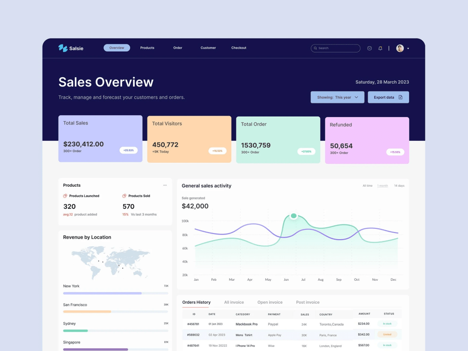
Task: Click the STATUS column header
Action: point(389,314)
